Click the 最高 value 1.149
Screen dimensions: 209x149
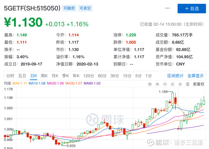click(22, 35)
